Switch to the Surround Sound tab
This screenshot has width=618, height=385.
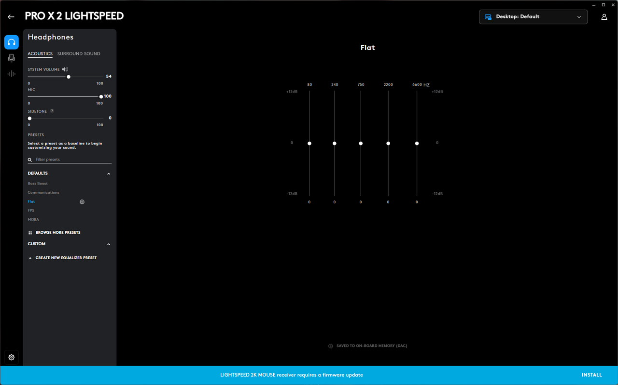tap(79, 53)
